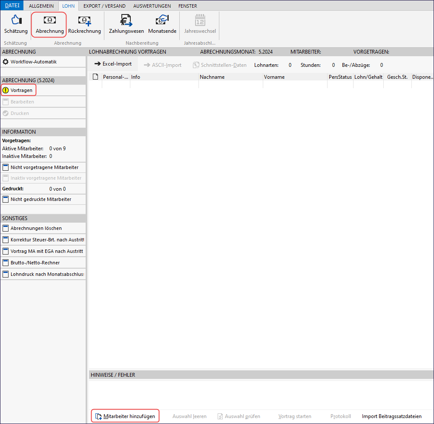This screenshot has height=424, width=434.
Task: Select the LOHN ribbon tab
Action: pyautogui.click(x=69, y=6)
